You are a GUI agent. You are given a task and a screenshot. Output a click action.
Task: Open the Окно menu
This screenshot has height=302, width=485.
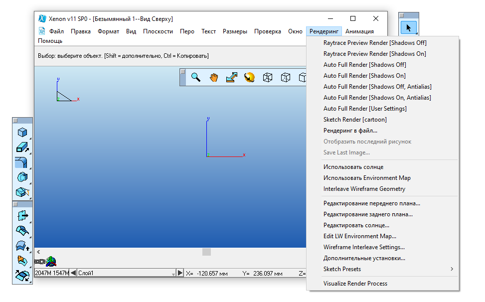(x=295, y=31)
